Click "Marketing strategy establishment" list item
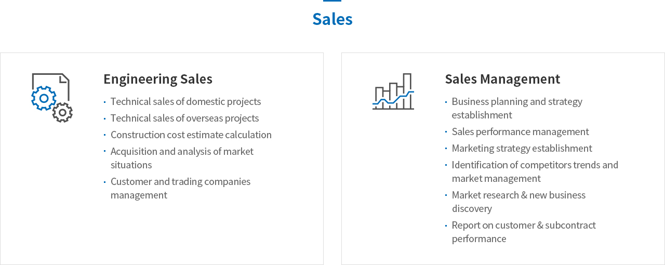665x265 pixels. (x=522, y=148)
